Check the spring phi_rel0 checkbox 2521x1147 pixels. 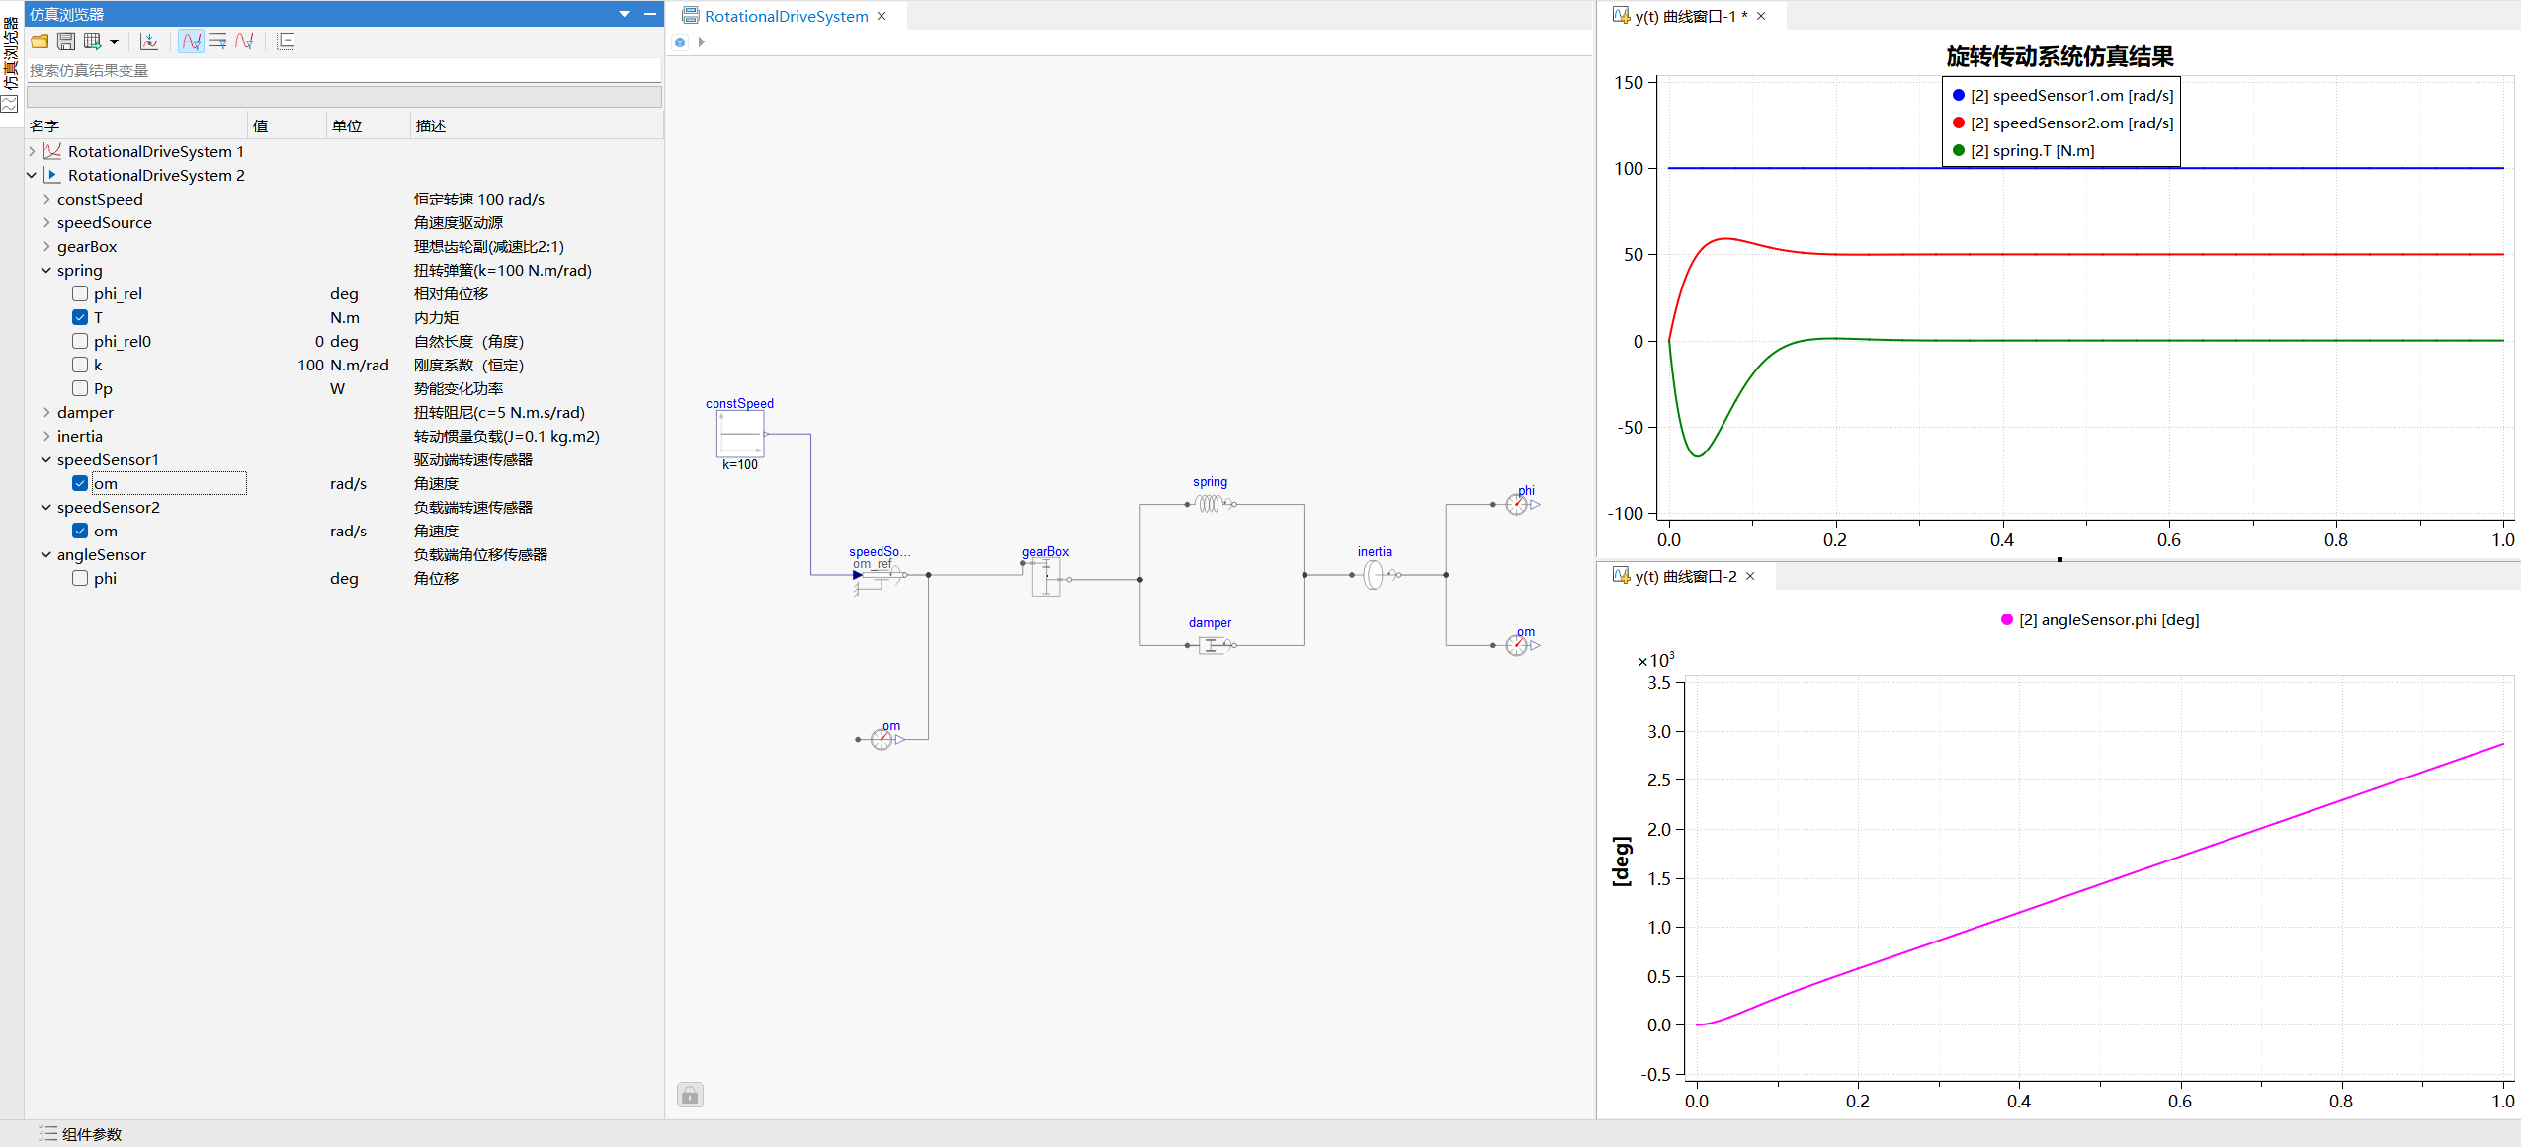[x=80, y=341]
